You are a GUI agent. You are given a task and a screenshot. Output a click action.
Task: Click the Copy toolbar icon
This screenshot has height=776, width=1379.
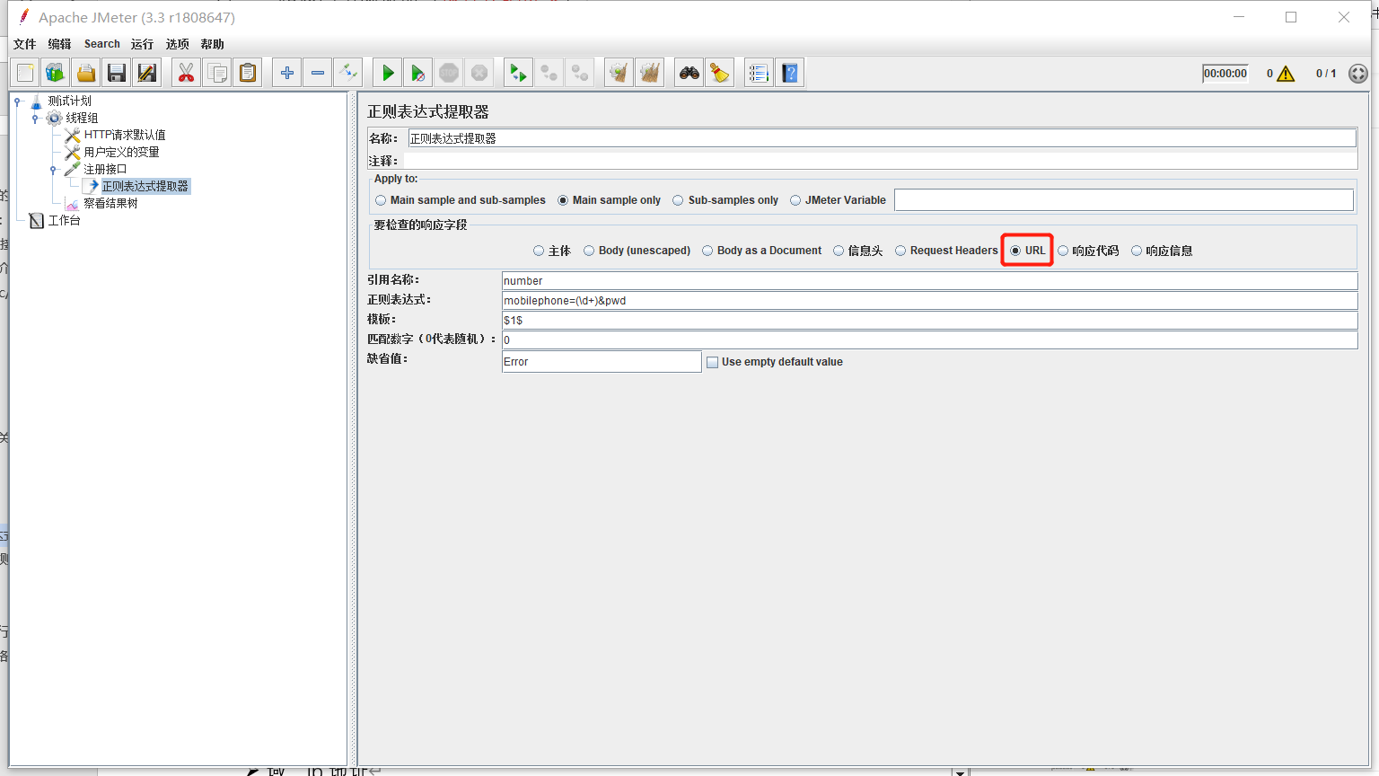pos(216,73)
